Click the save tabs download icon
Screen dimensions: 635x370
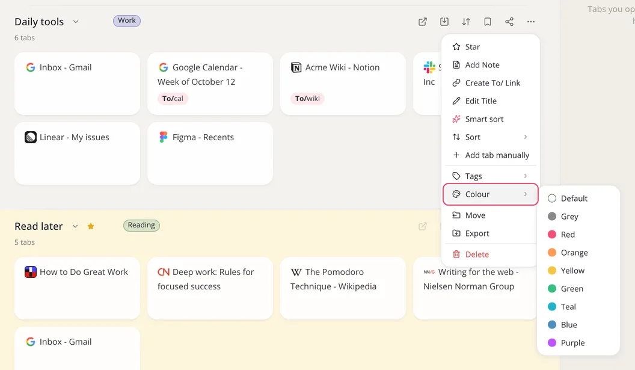444,22
